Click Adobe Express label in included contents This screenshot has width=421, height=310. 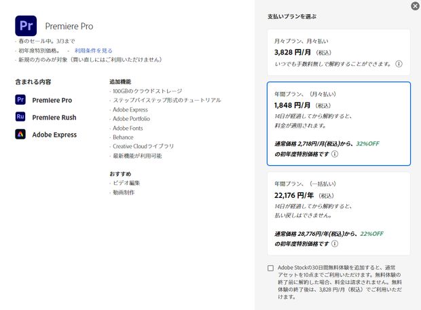pyautogui.click(x=54, y=135)
